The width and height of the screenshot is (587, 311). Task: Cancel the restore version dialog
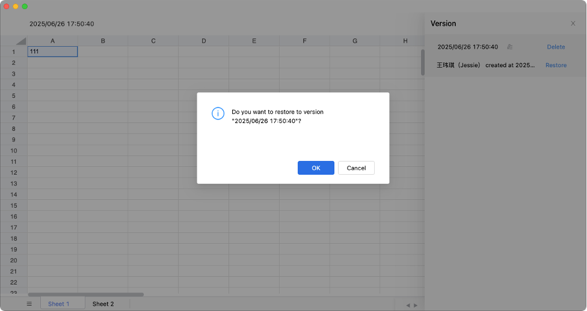pos(356,168)
